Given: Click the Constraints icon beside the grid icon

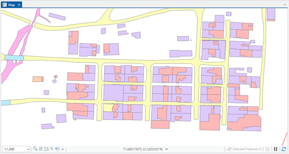Looking at the screenshot, I should [x=46, y=149].
